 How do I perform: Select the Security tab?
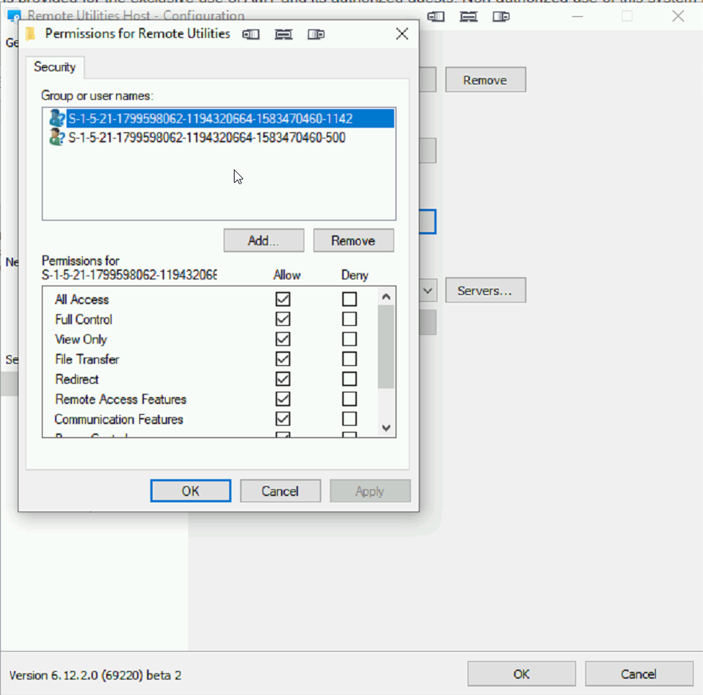pyautogui.click(x=55, y=67)
